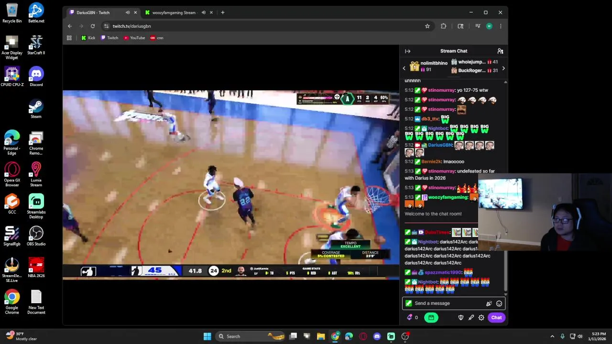Click username db3_ttv in chat
612x344 pixels.
[x=430, y=118]
